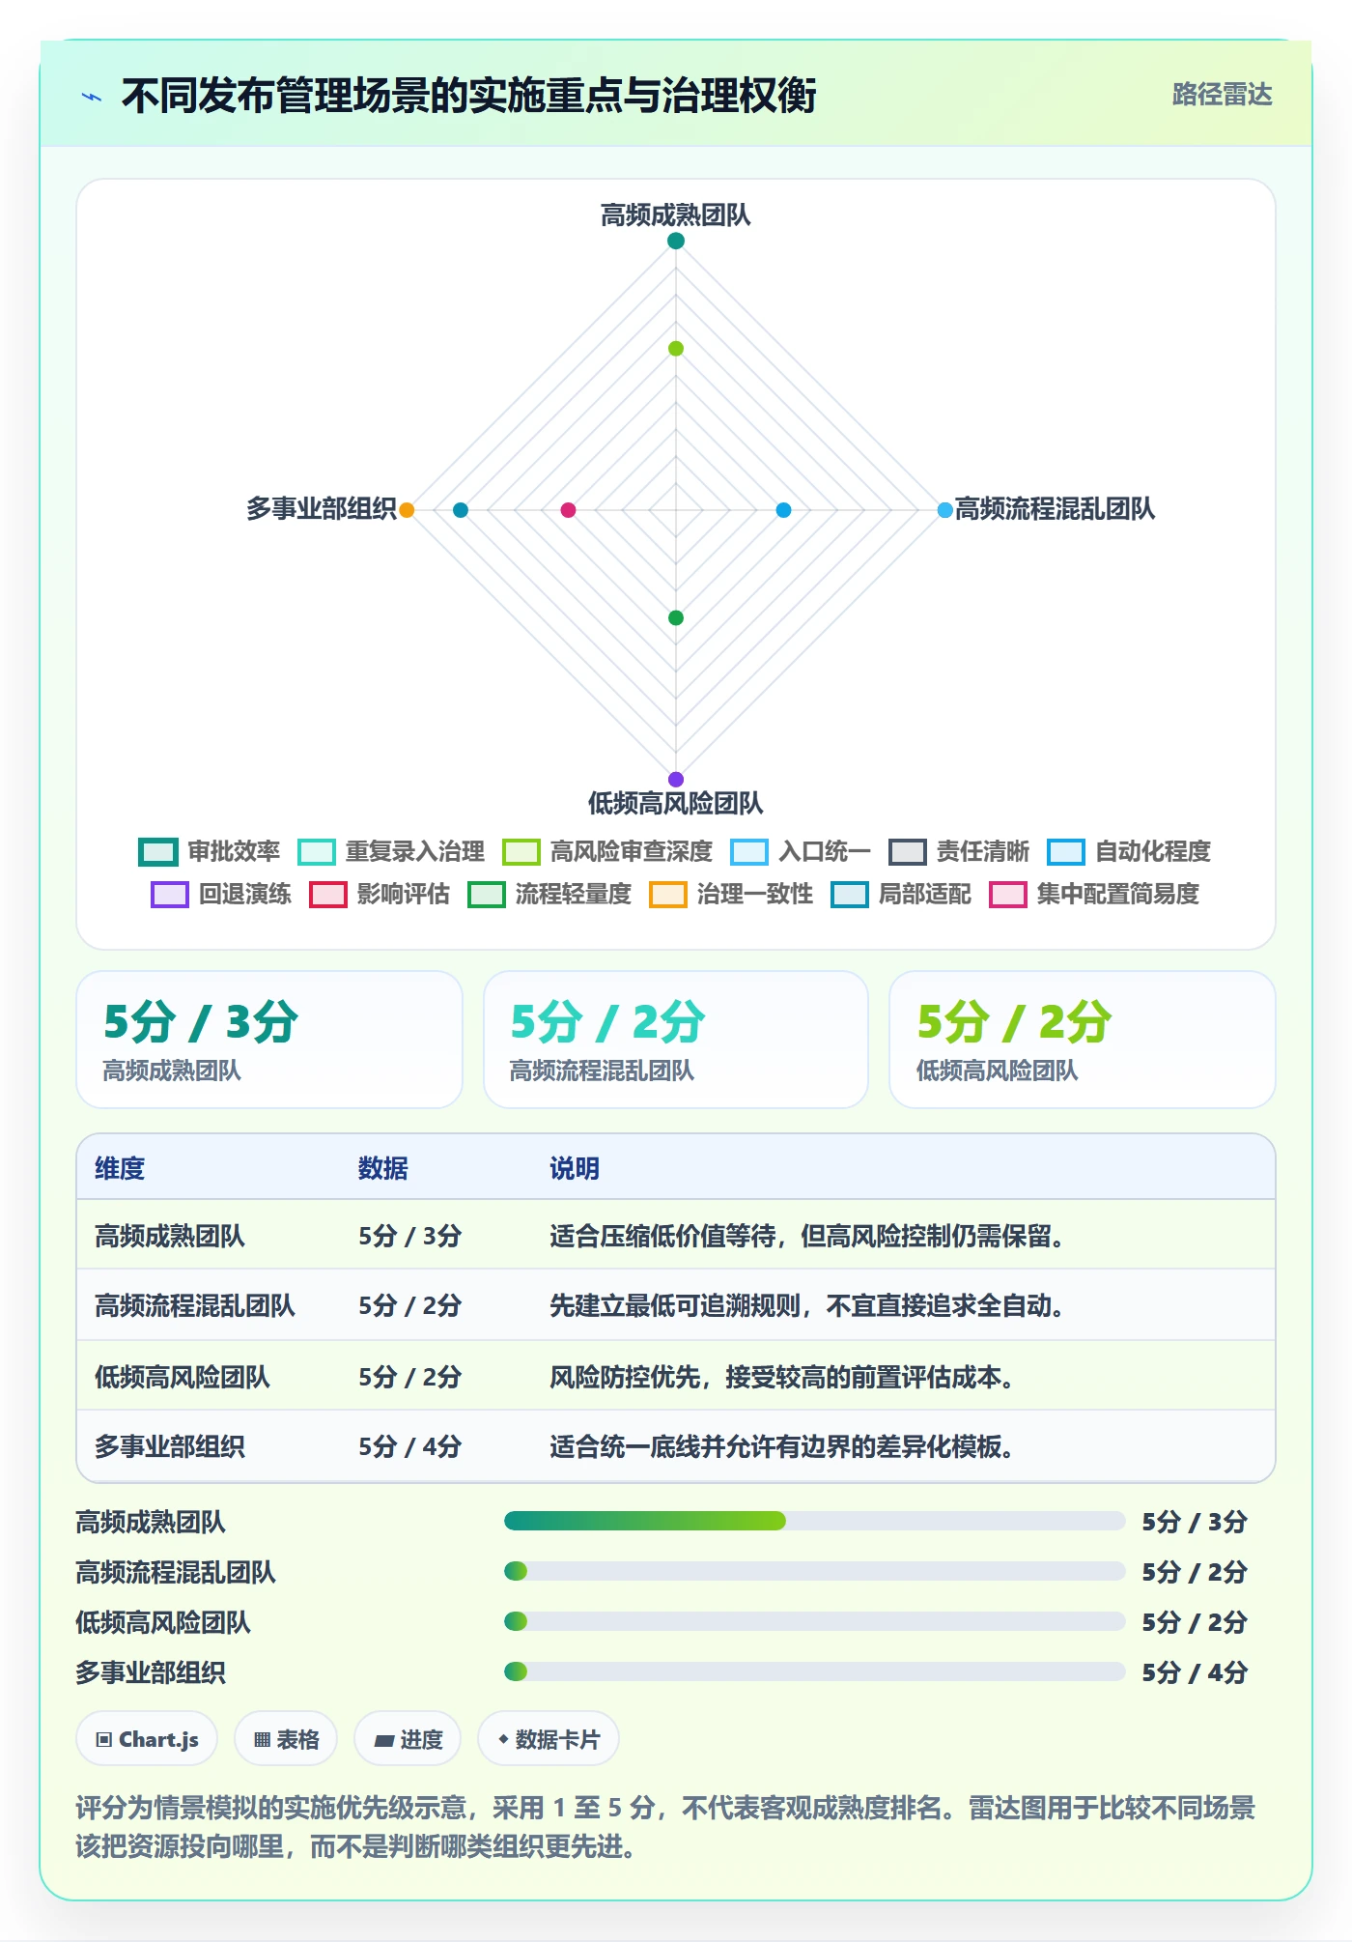Hide the 集中配置简易度 dataset in legend
This screenshot has height=1942, width=1352.
coord(1094,894)
